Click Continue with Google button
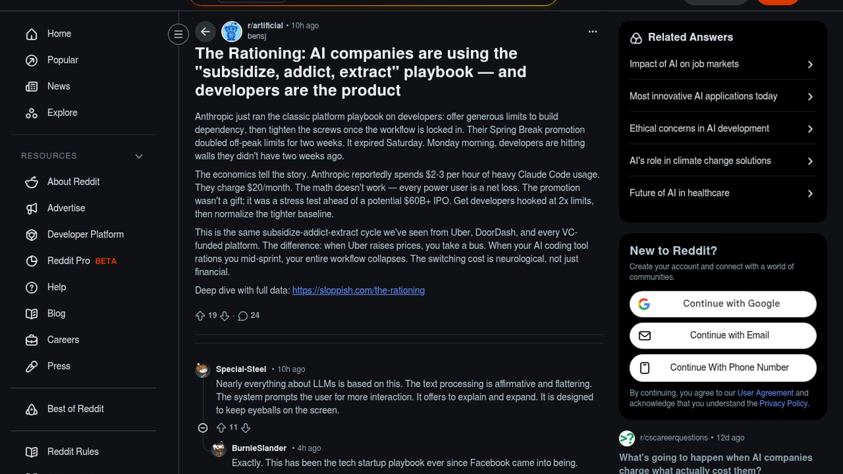This screenshot has height=474, width=843. [x=722, y=304]
